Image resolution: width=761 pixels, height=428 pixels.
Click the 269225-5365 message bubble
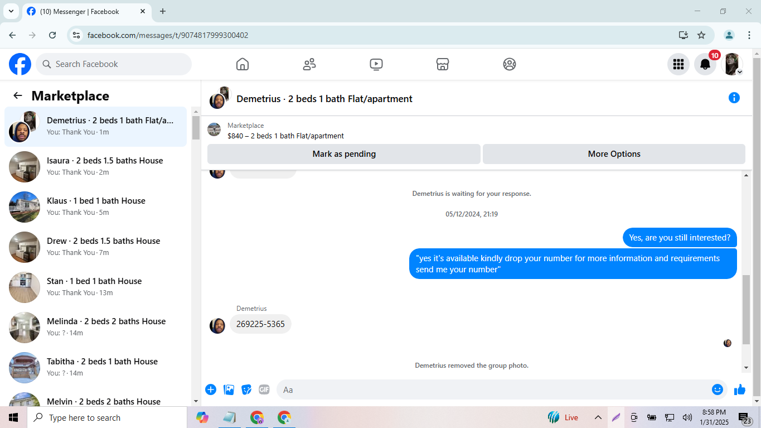(260, 324)
